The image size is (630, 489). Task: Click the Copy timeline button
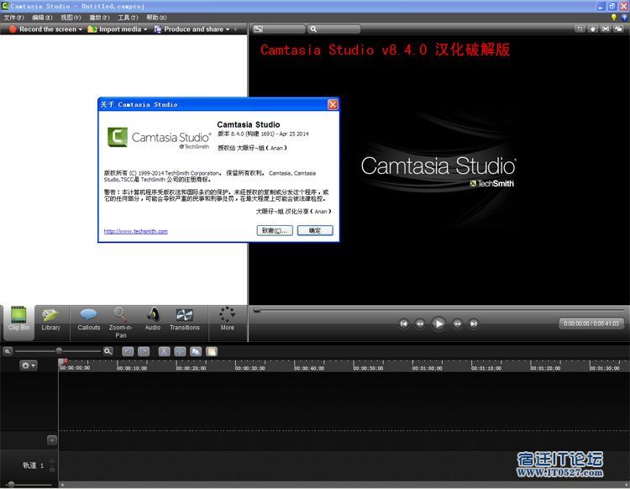coord(196,351)
